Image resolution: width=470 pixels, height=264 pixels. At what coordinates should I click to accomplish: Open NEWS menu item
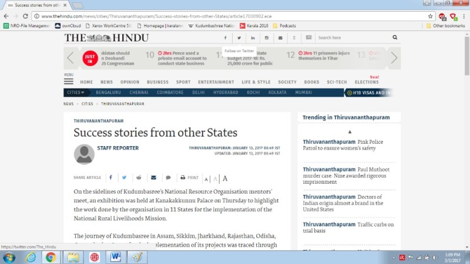(106, 82)
